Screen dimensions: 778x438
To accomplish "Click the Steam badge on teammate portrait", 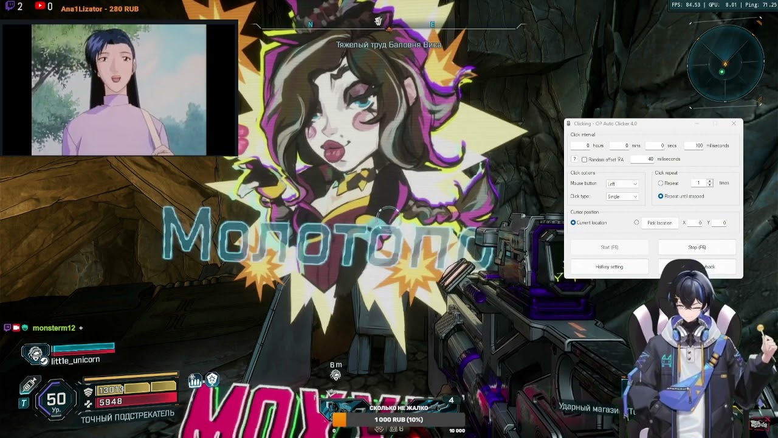I will [44, 361].
